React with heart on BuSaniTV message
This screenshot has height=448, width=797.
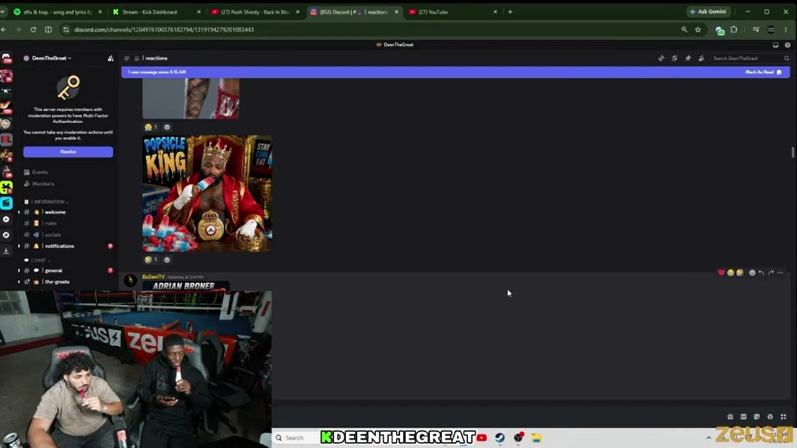point(722,273)
